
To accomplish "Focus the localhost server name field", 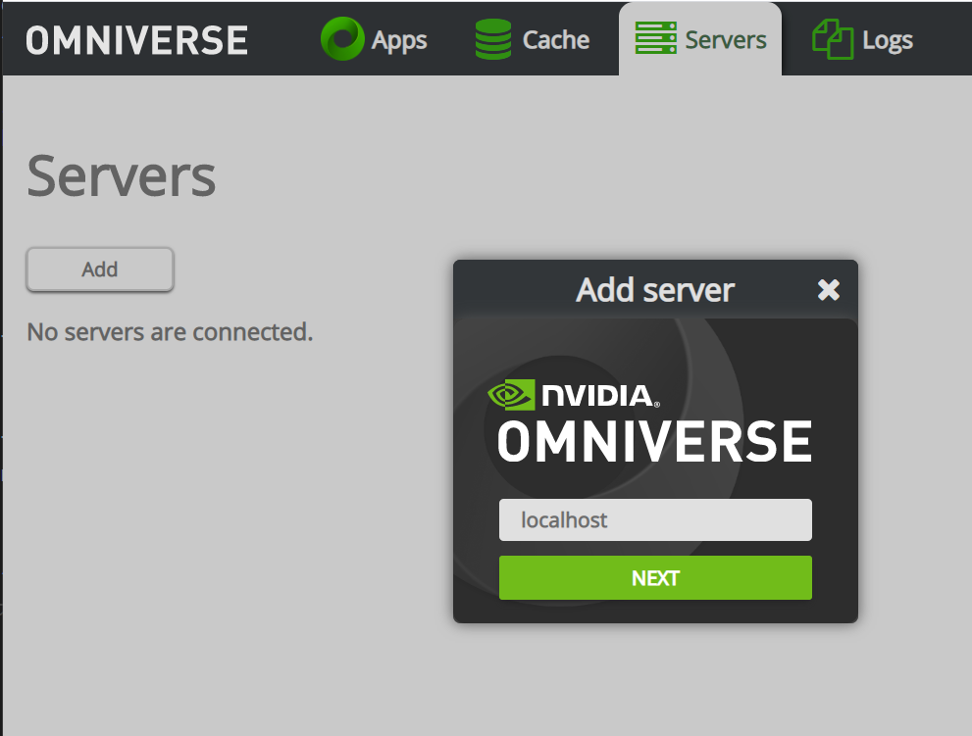I will click(x=655, y=519).
